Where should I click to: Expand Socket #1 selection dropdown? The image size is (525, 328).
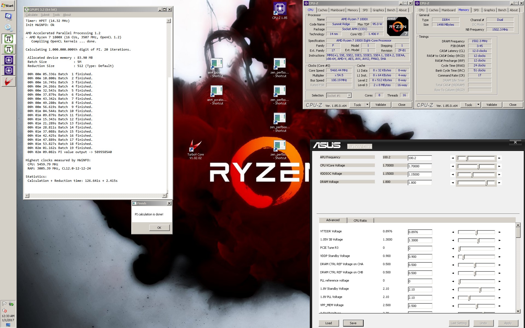pos(349,95)
